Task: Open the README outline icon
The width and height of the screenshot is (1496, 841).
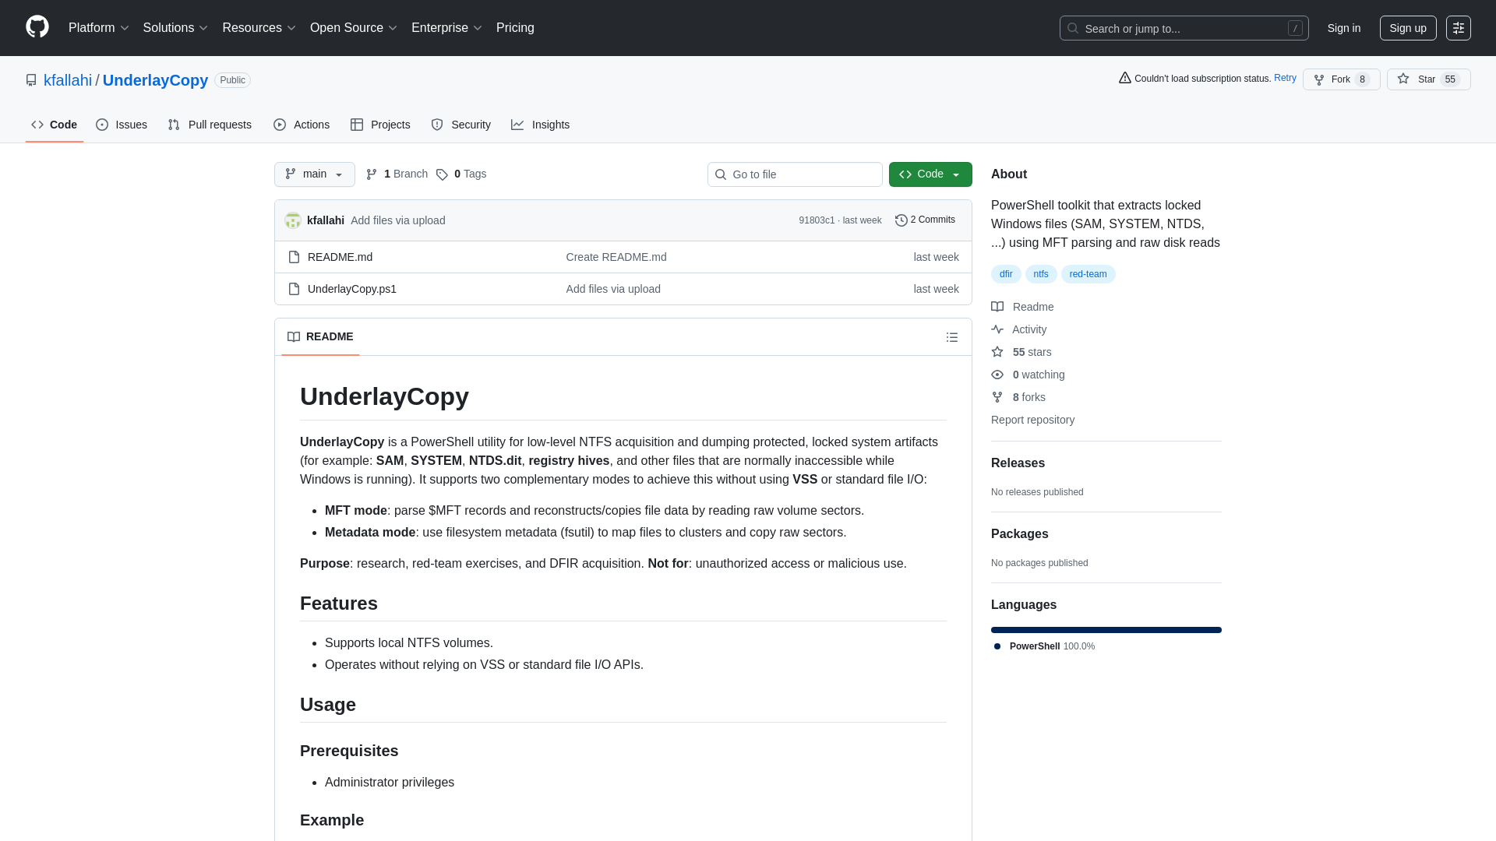Action: click(951, 337)
